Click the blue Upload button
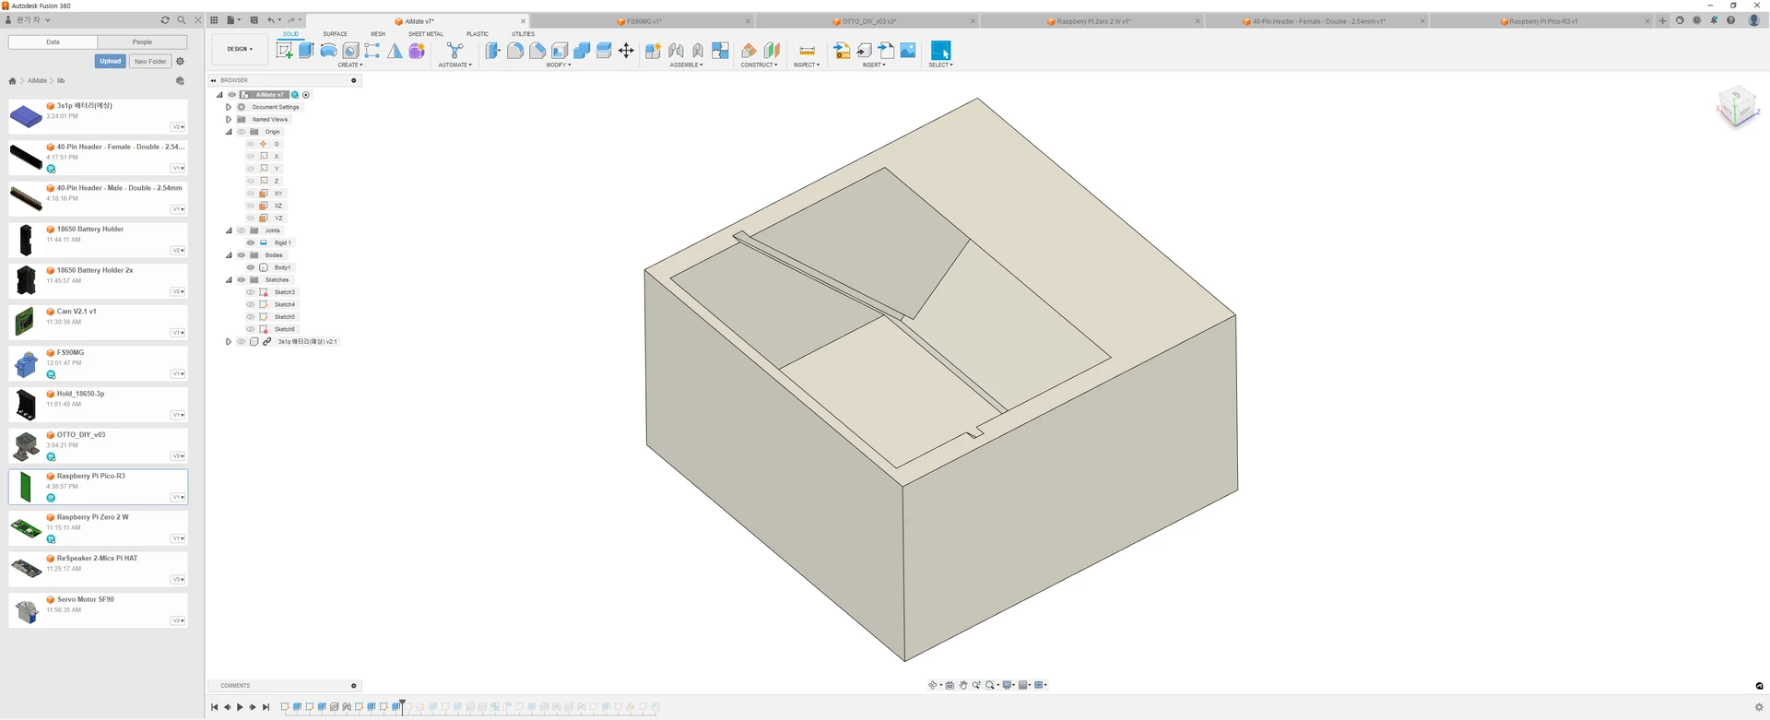Viewport: 1770px width, 720px height. 110,61
